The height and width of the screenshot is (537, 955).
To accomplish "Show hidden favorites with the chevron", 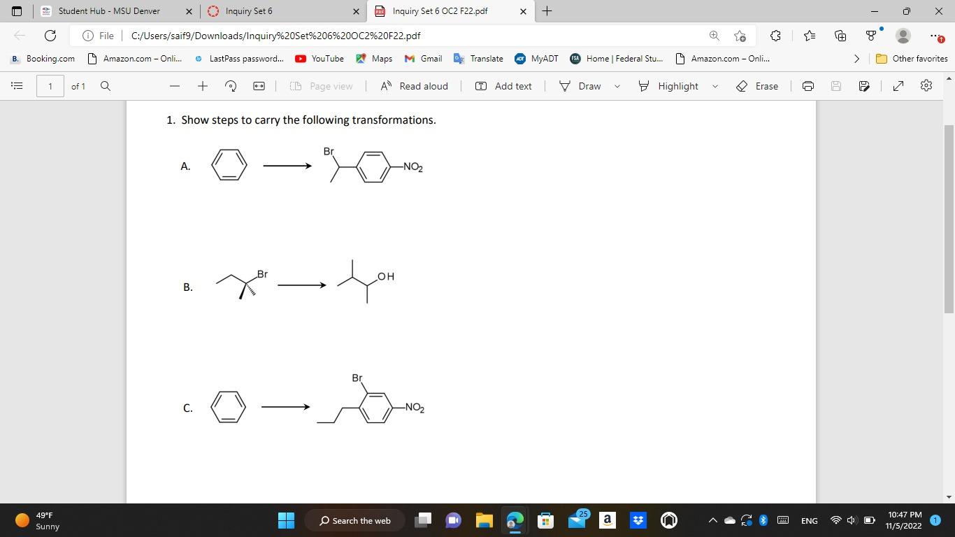I will (856, 59).
